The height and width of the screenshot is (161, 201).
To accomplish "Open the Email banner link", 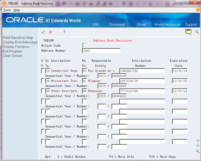I will tap(142, 24).
